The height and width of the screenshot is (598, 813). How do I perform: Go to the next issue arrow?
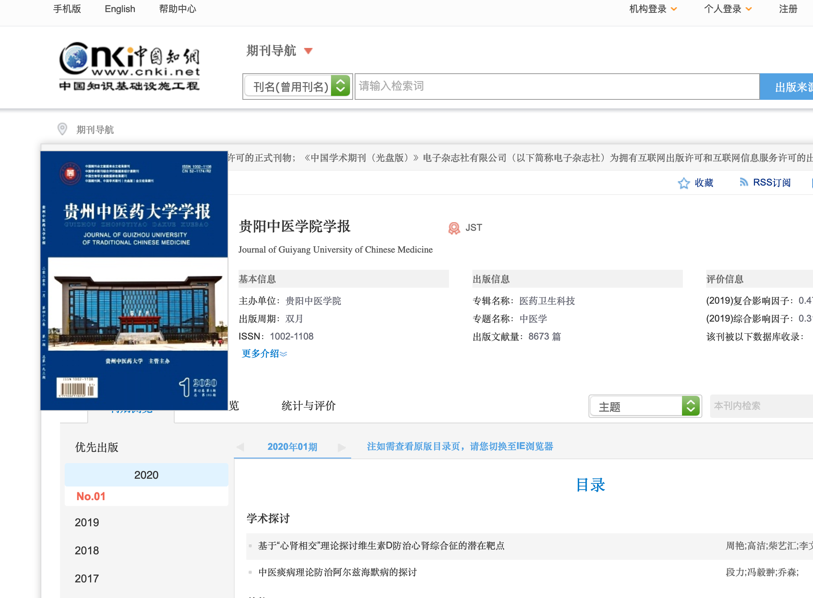pyautogui.click(x=342, y=447)
